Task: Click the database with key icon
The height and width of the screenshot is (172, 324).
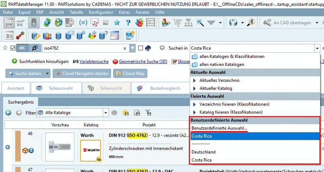Action: tap(36, 35)
